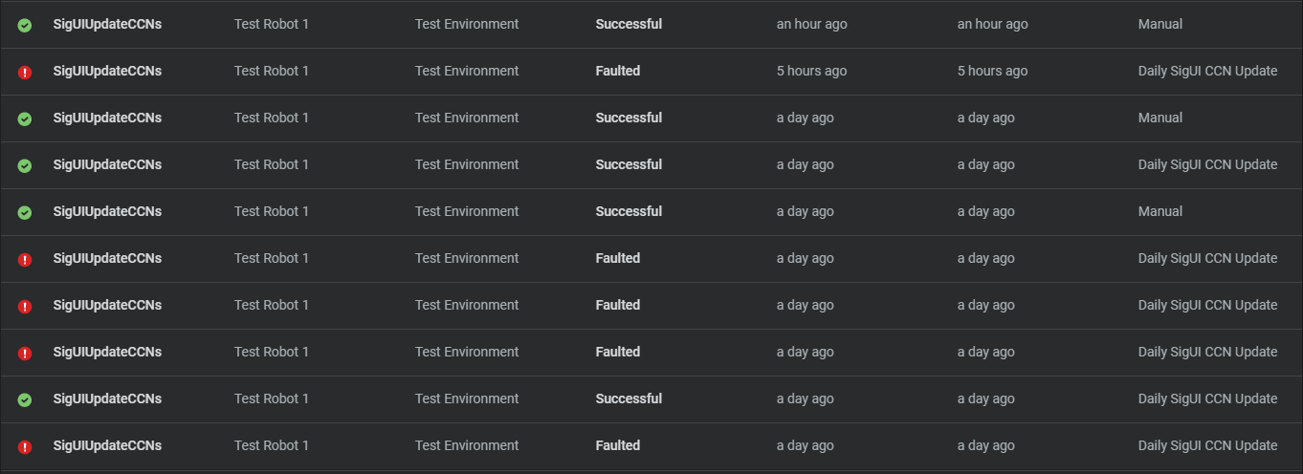
Task: Click the green success icon in the top row
Action: click(25, 25)
